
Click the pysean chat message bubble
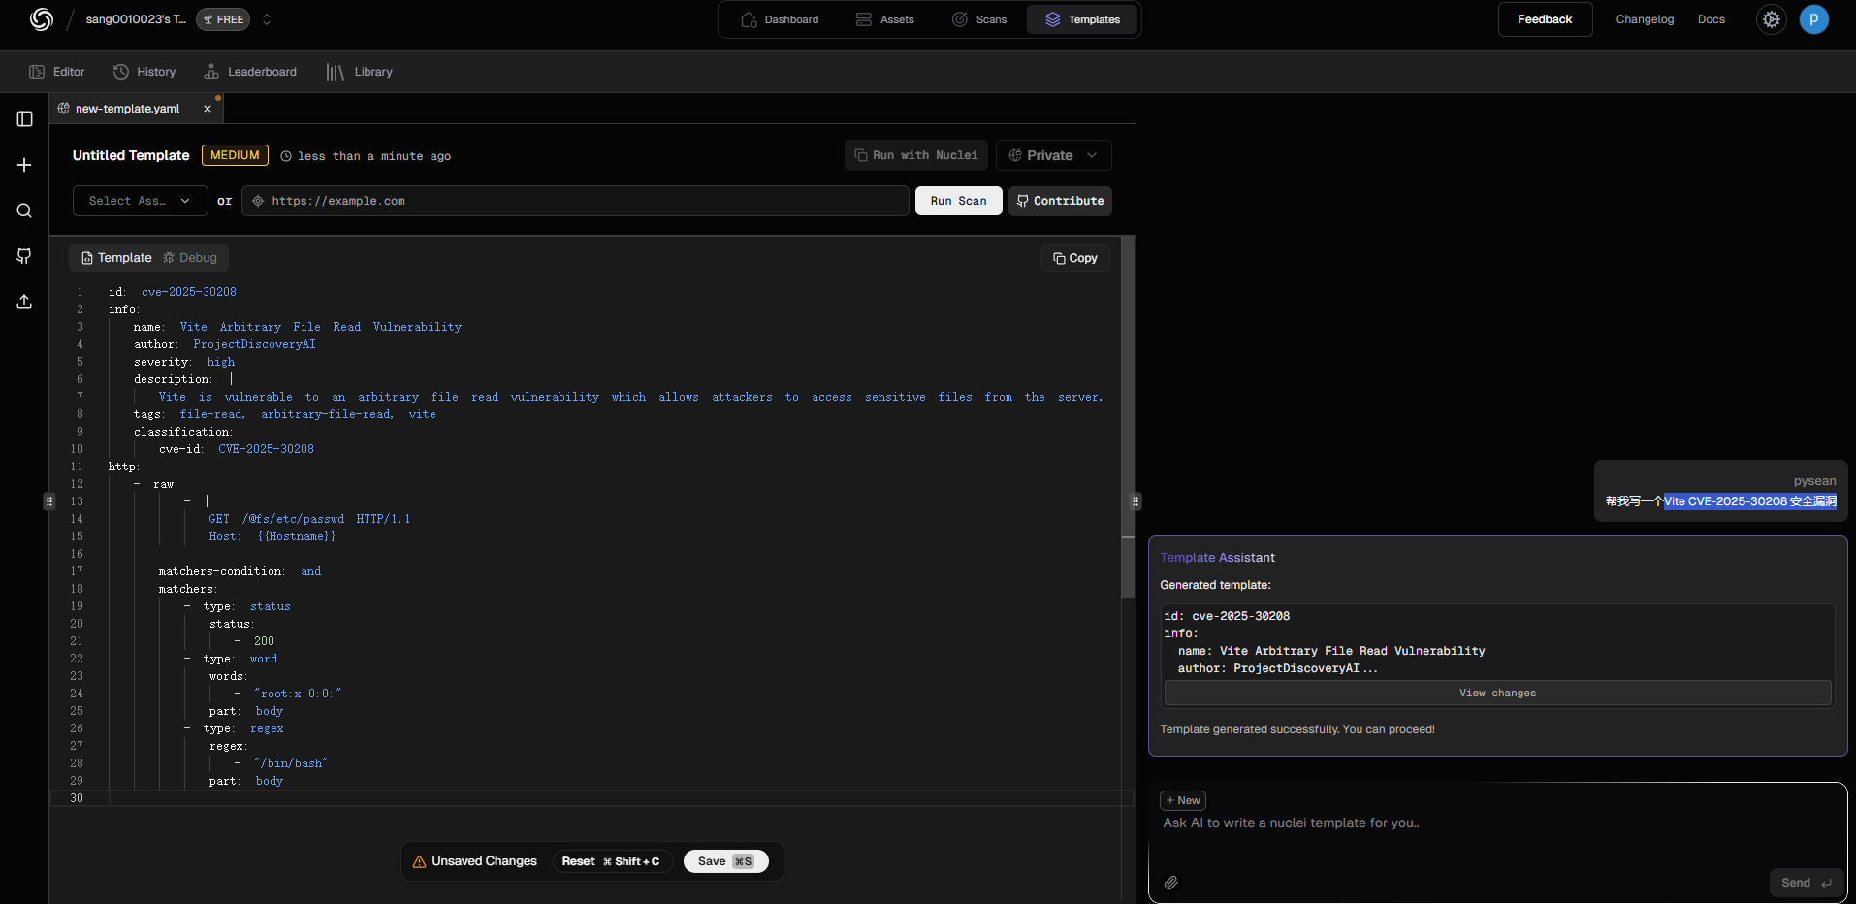[1720, 492]
